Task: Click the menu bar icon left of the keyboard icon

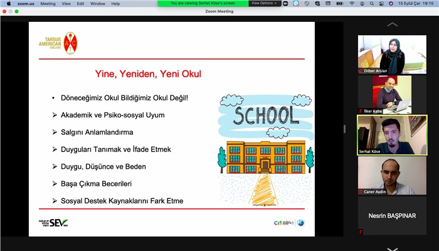Action: 317,3
